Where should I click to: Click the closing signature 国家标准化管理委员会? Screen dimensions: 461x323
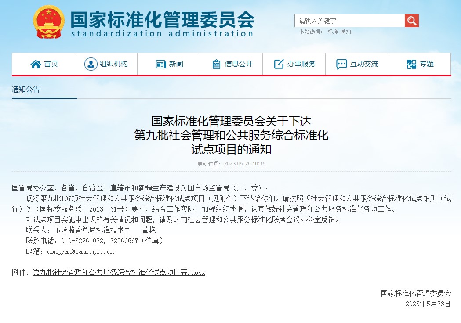pyautogui.click(x=416, y=293)
